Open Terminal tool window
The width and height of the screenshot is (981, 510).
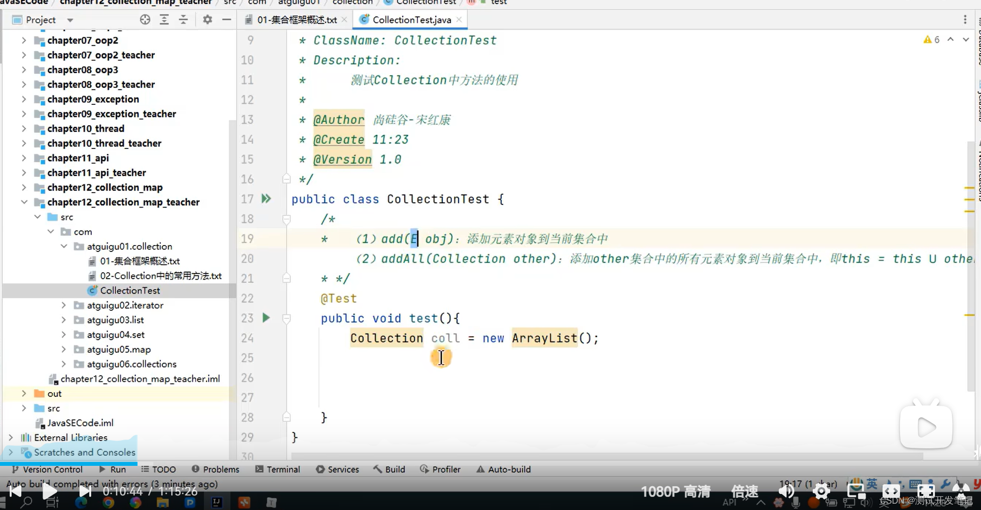[x=278, y=469]
